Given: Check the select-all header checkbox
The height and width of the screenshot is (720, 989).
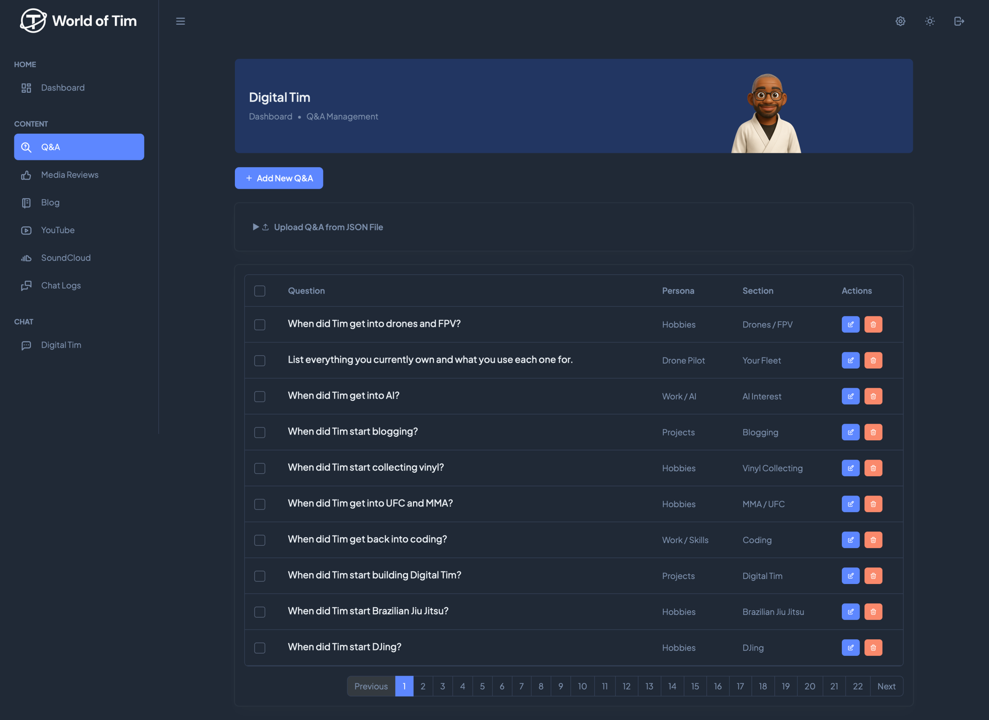Looking at the screenshot, I should click(x=260, y=291).
